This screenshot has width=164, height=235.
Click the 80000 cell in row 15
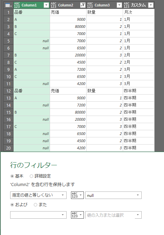[x=68, y=112]
